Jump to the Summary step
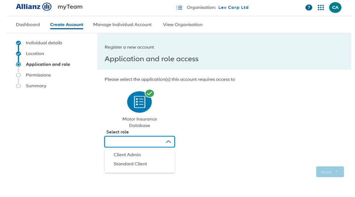The height and width of the screenshot is (197, 355). (36, 86)
